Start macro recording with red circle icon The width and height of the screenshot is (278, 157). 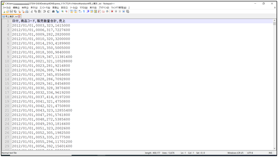[x=112, y=12]
